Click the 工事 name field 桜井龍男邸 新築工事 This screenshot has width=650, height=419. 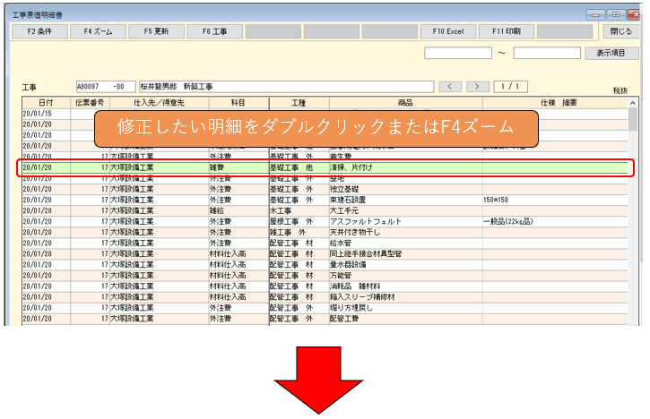(x=286, y=87)
